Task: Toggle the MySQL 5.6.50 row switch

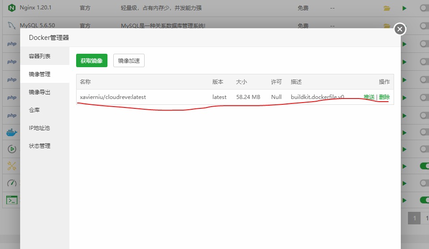Action: point(425,26)
